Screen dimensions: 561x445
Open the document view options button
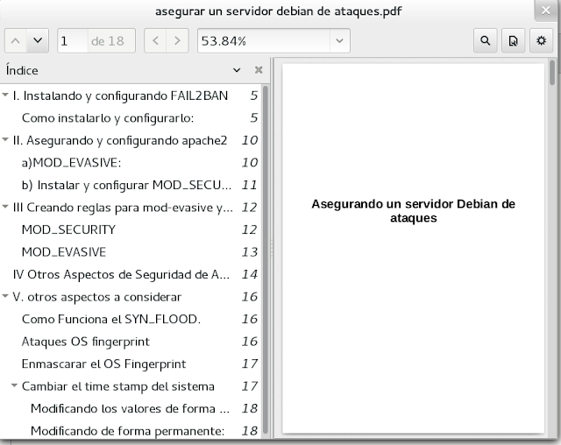[513, 41]
